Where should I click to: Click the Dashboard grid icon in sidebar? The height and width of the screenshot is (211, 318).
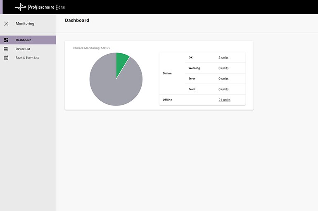coord(6,40)
